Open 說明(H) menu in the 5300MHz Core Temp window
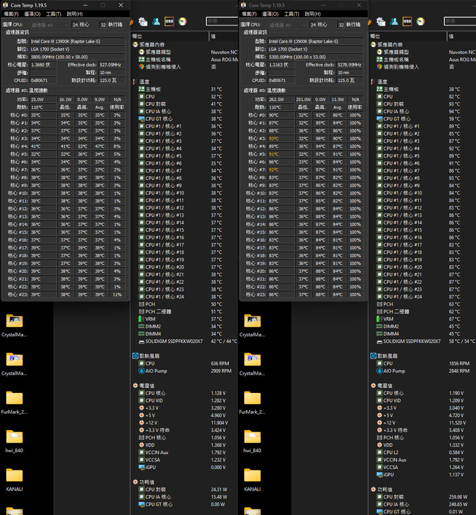Viewport: 476px width, 515px height. point(312,14)
